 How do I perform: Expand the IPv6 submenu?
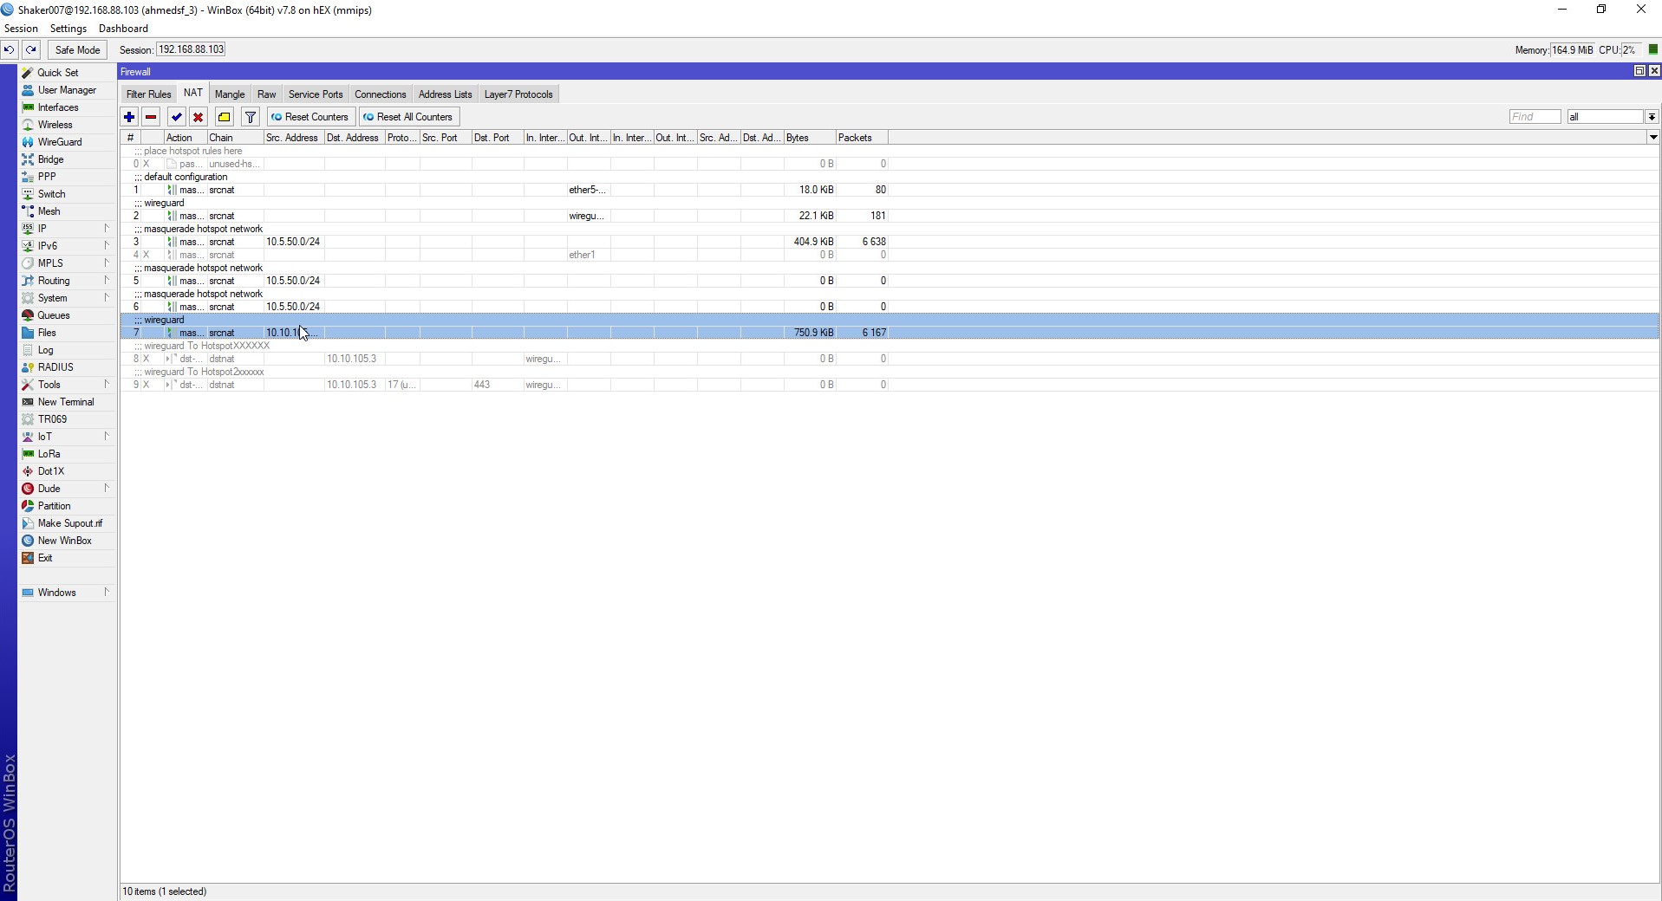68,246
